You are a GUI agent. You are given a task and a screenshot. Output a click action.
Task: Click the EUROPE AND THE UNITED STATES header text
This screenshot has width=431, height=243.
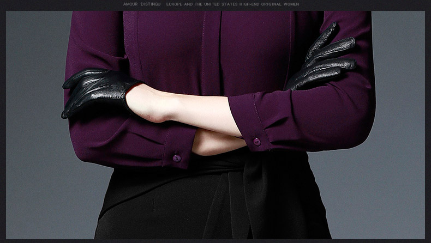[201, 4]
